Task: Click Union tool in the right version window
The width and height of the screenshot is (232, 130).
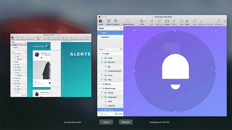Action: click(x=194, y=22)
